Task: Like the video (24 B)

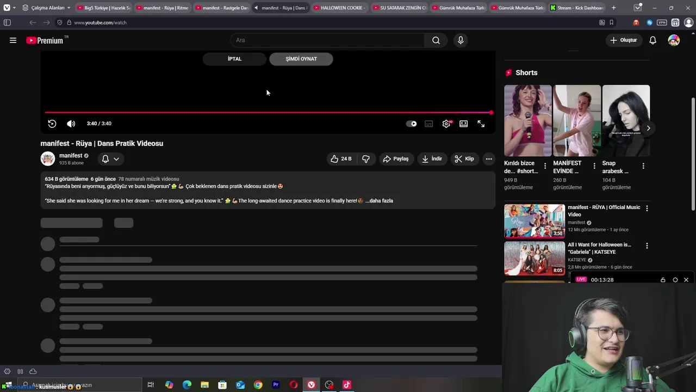Action: click(x=341, y=159)
